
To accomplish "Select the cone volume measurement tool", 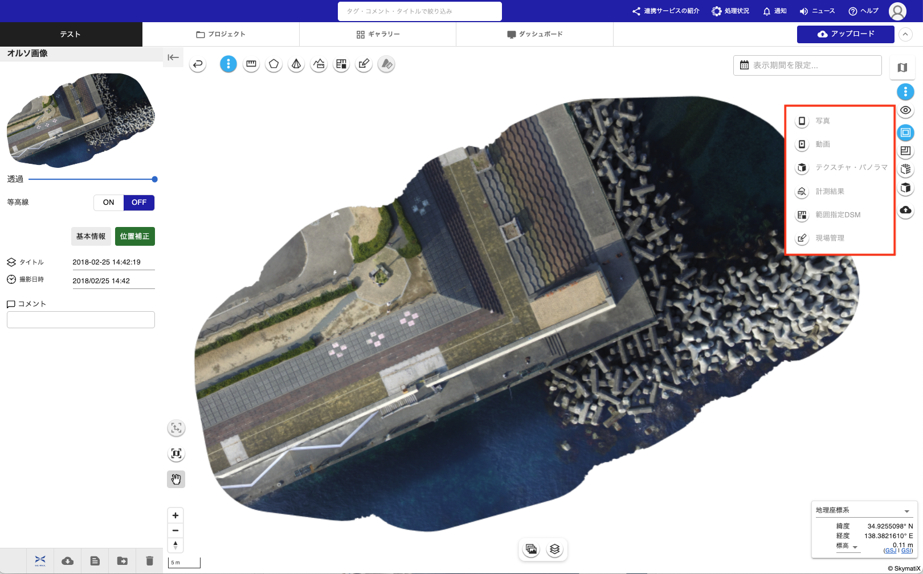I will (296, 64).
